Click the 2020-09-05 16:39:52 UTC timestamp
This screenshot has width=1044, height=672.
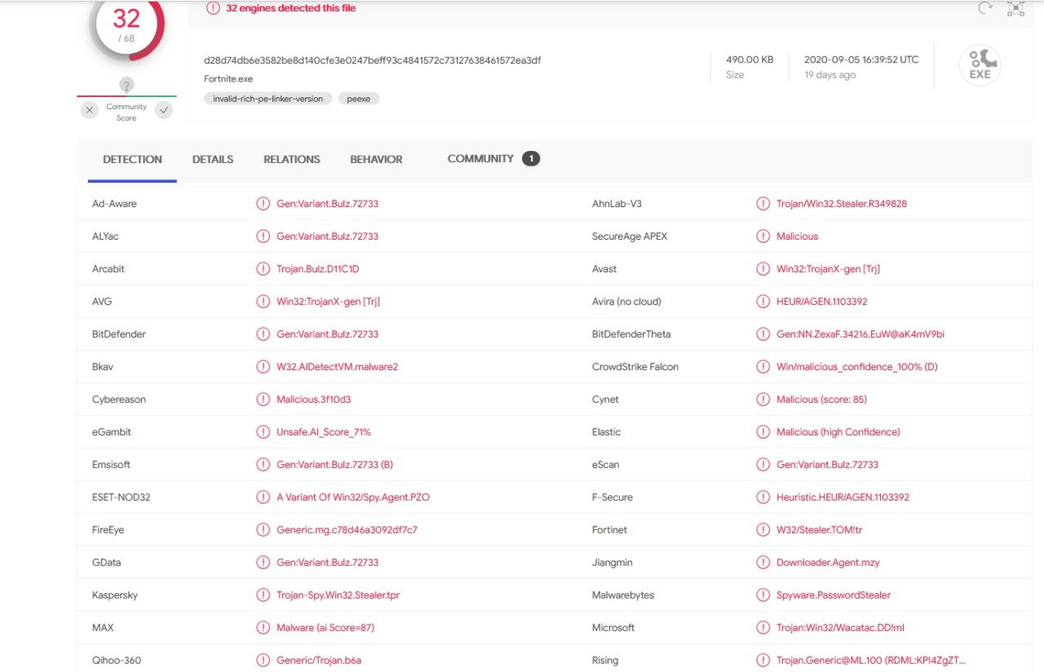(x=861, y=60)
